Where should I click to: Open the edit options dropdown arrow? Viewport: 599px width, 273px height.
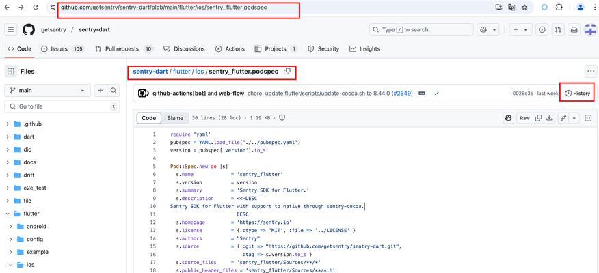[574, 118]
